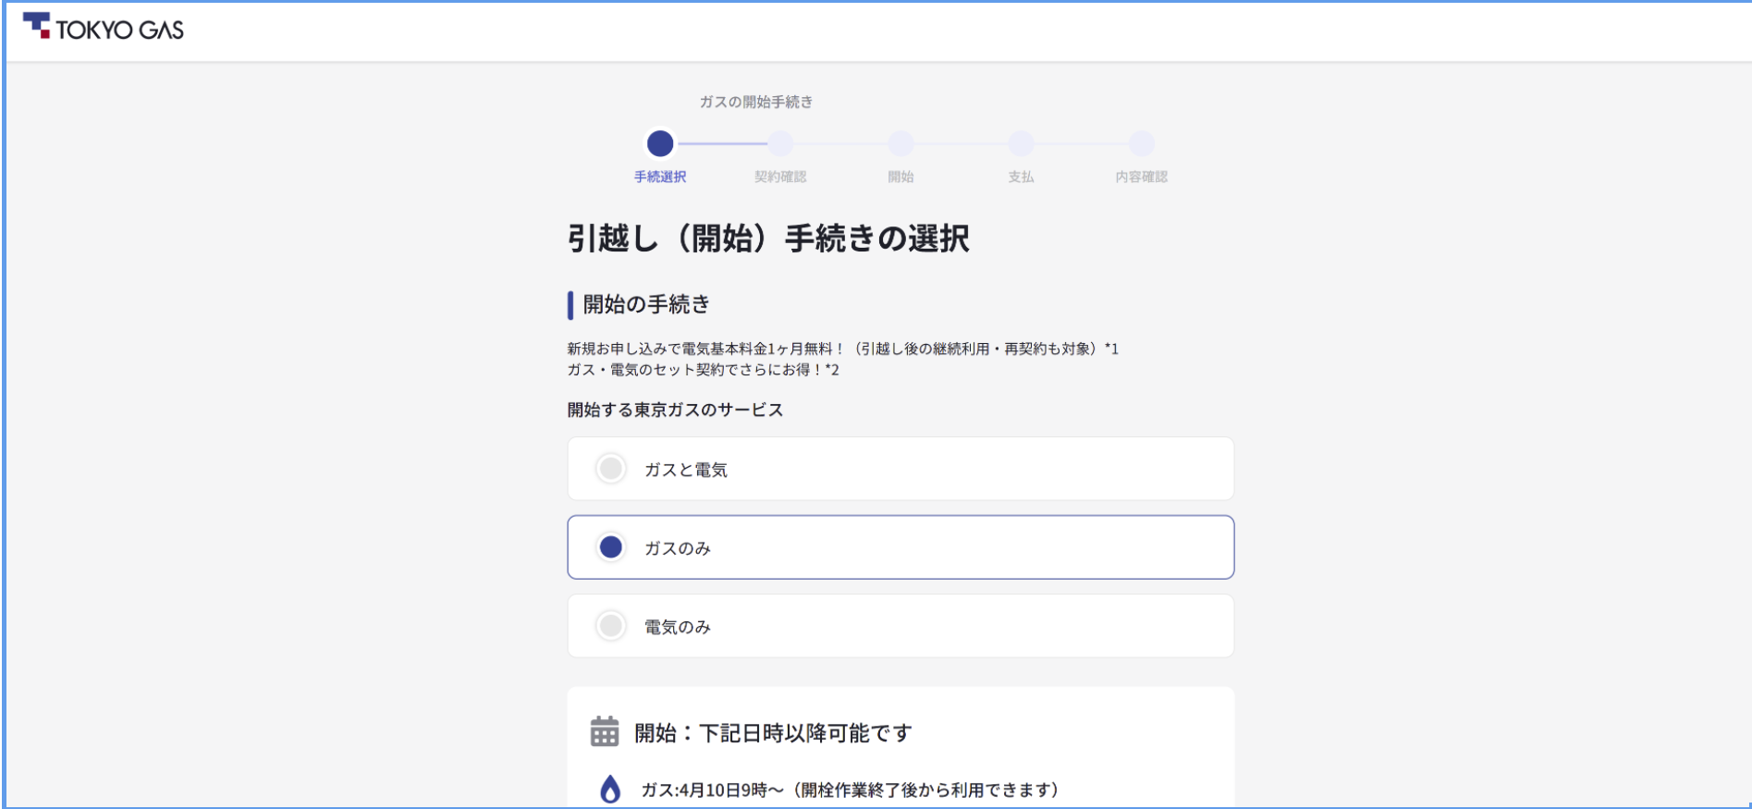Image resolution: width=1752 pixels, height=809 pixels.
Task: Click the 支払 step circle
Action: (1021, 143)
